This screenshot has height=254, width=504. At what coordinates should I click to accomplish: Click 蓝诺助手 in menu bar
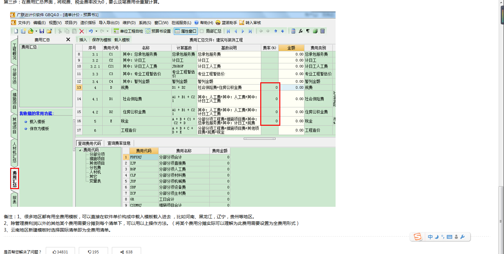[226, 23]
